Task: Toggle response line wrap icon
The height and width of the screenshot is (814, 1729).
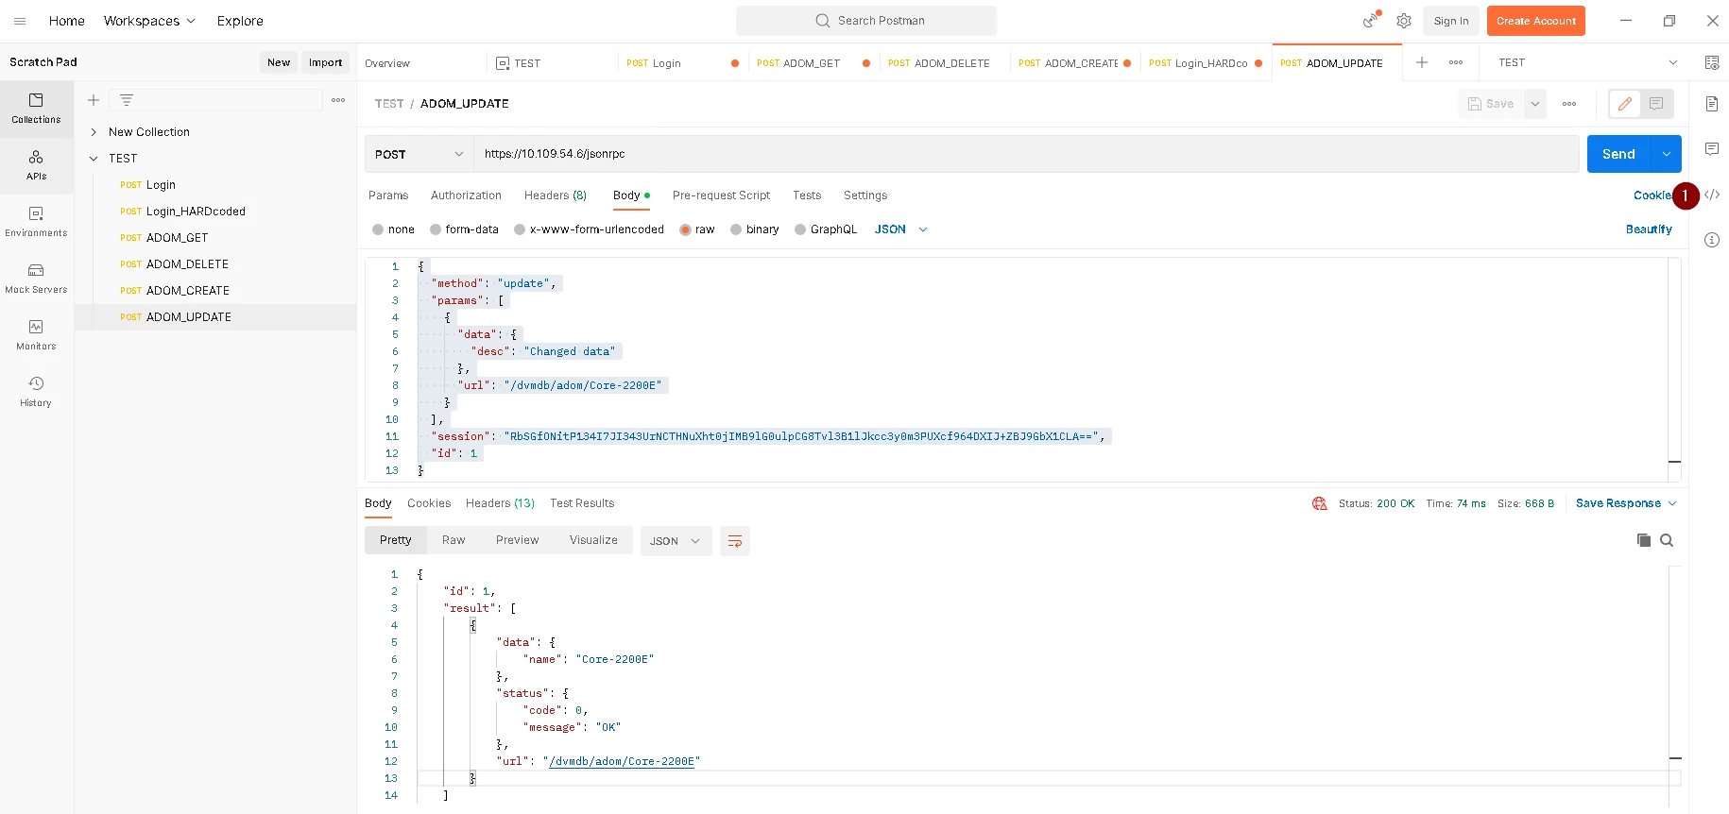Action: (735, 541)
